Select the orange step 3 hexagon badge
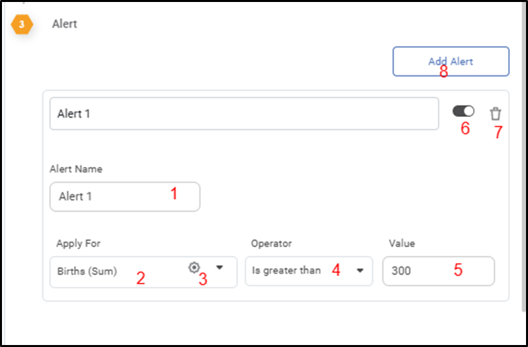528x347 pixels. pyautogui.click(x=22, y=24)
